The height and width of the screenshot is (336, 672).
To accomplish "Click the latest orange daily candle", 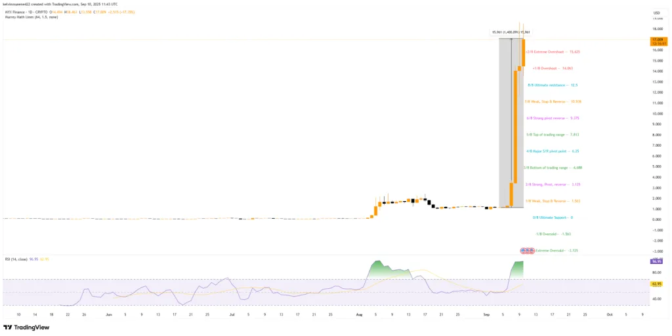I will (x=523, y=52).
